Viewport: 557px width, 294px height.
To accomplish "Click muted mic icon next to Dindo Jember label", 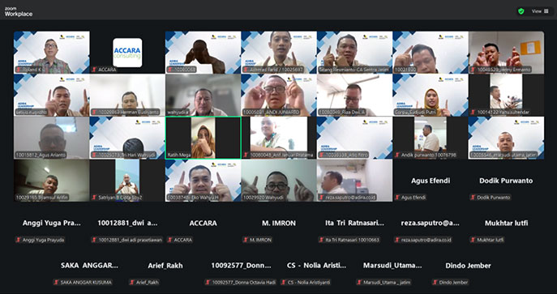I will [x=435, y=283].
